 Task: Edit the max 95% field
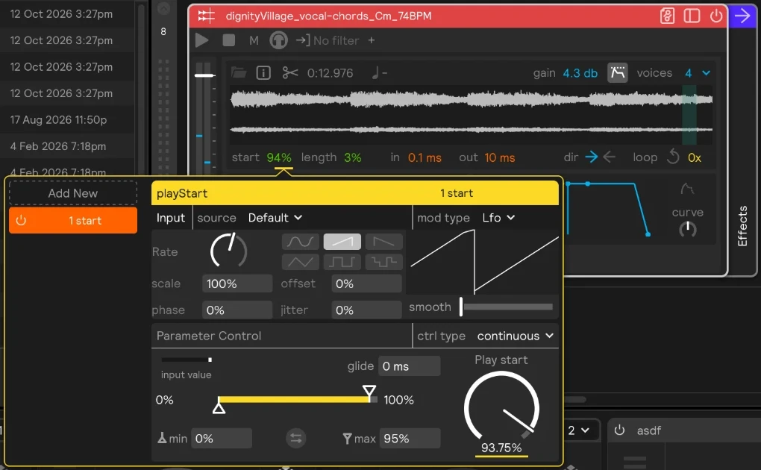tap(410, 439)
